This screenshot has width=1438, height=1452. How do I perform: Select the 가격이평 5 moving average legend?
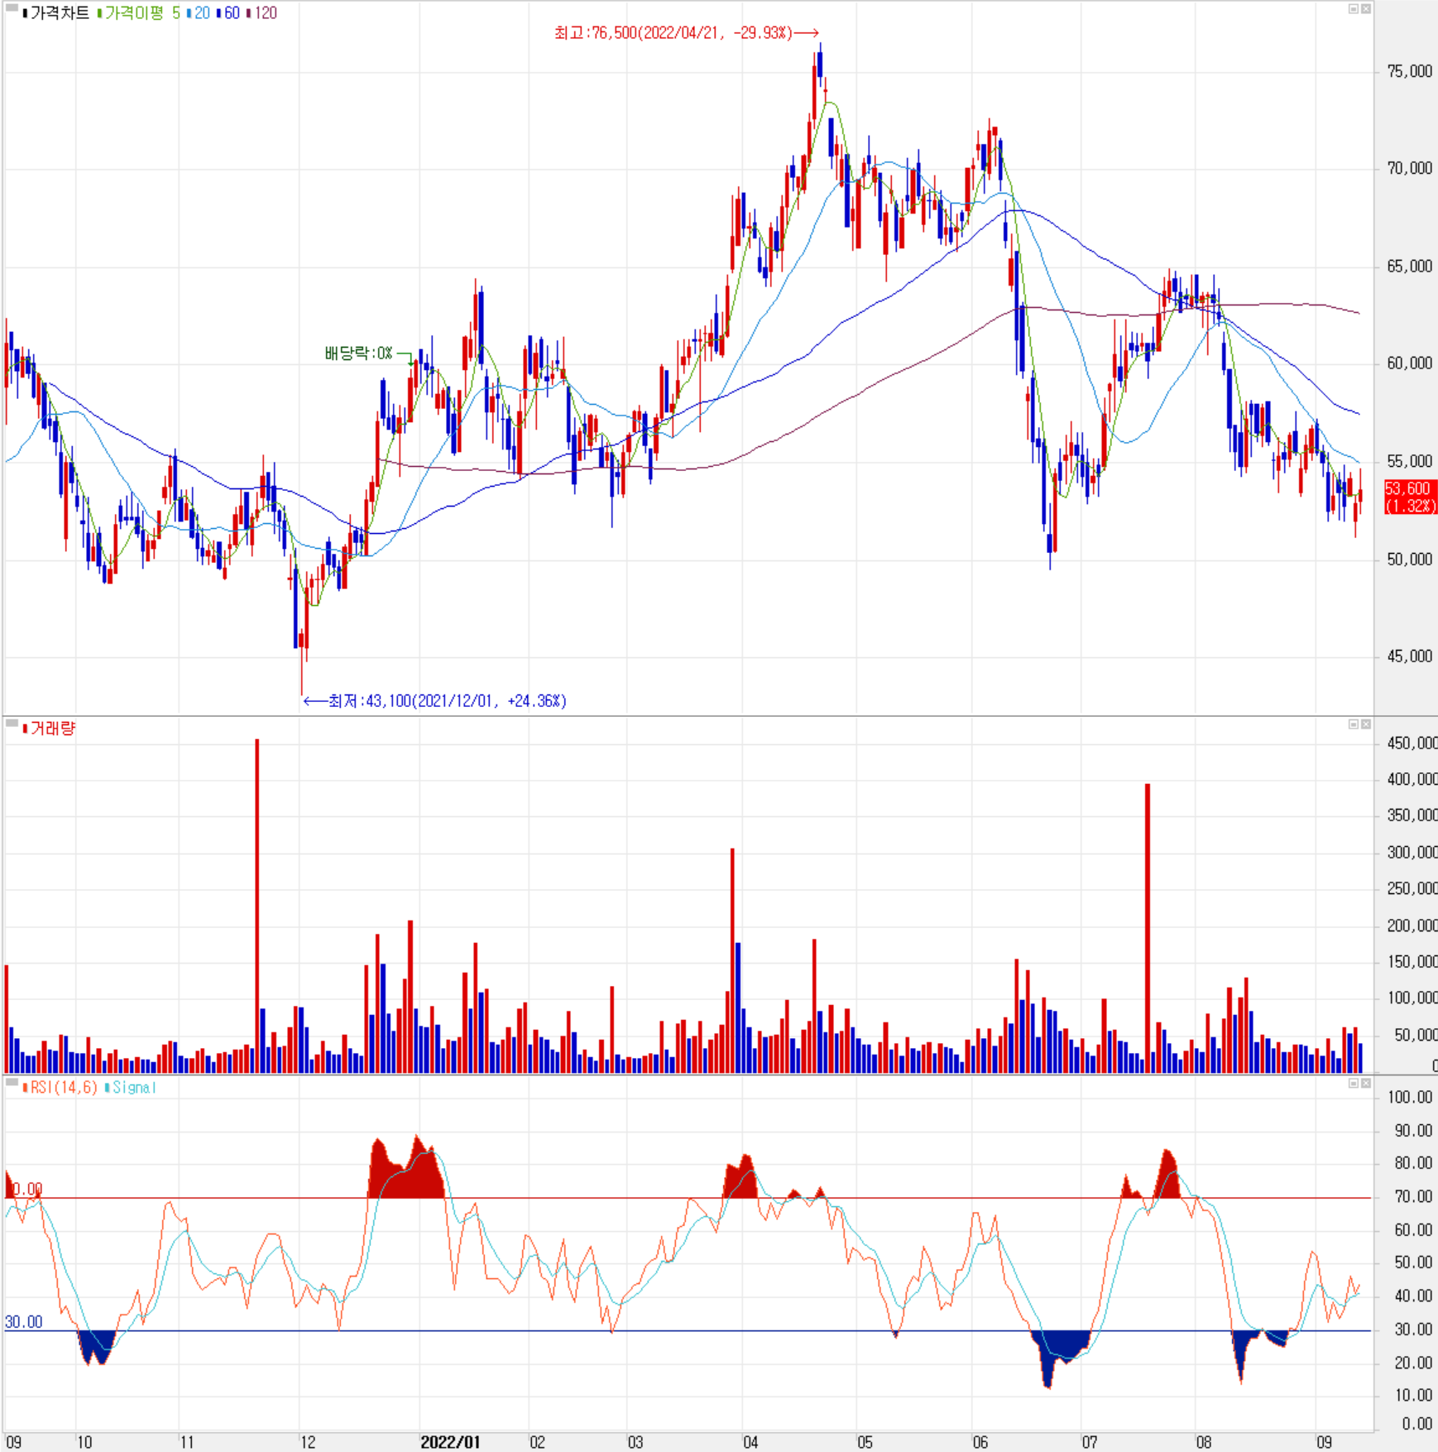[141, 13]
